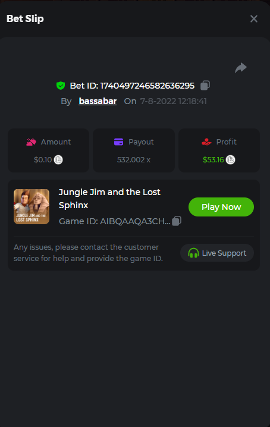This screenshot has height=427, width=270.
Task: Click the pink Amount icon
Action: point(31,142)
